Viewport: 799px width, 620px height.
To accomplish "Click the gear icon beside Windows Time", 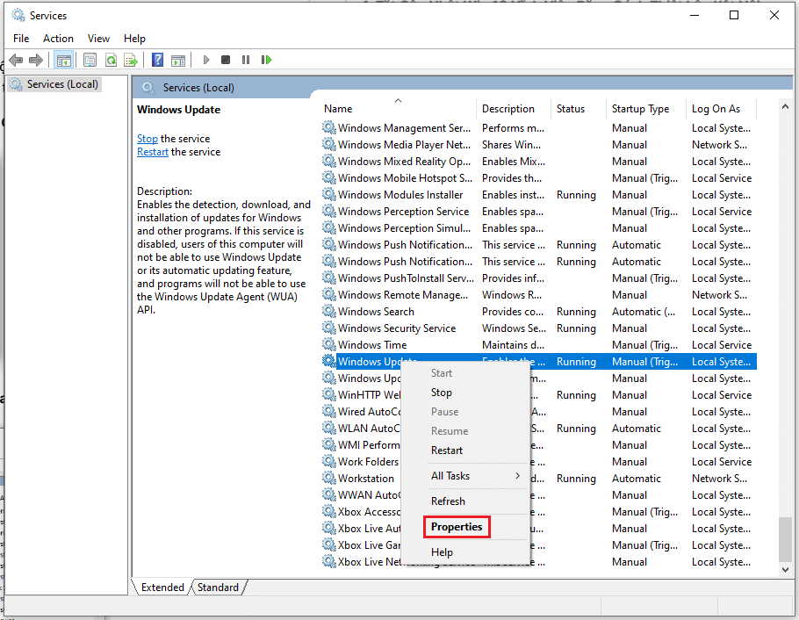I will [329, 344].
